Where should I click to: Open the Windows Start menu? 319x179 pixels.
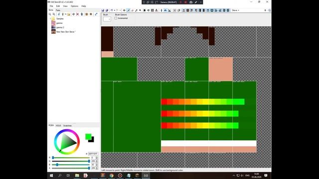(51, 176)
